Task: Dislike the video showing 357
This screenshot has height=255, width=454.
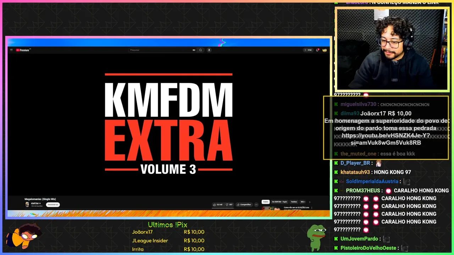Action: [x=229, y=204]
